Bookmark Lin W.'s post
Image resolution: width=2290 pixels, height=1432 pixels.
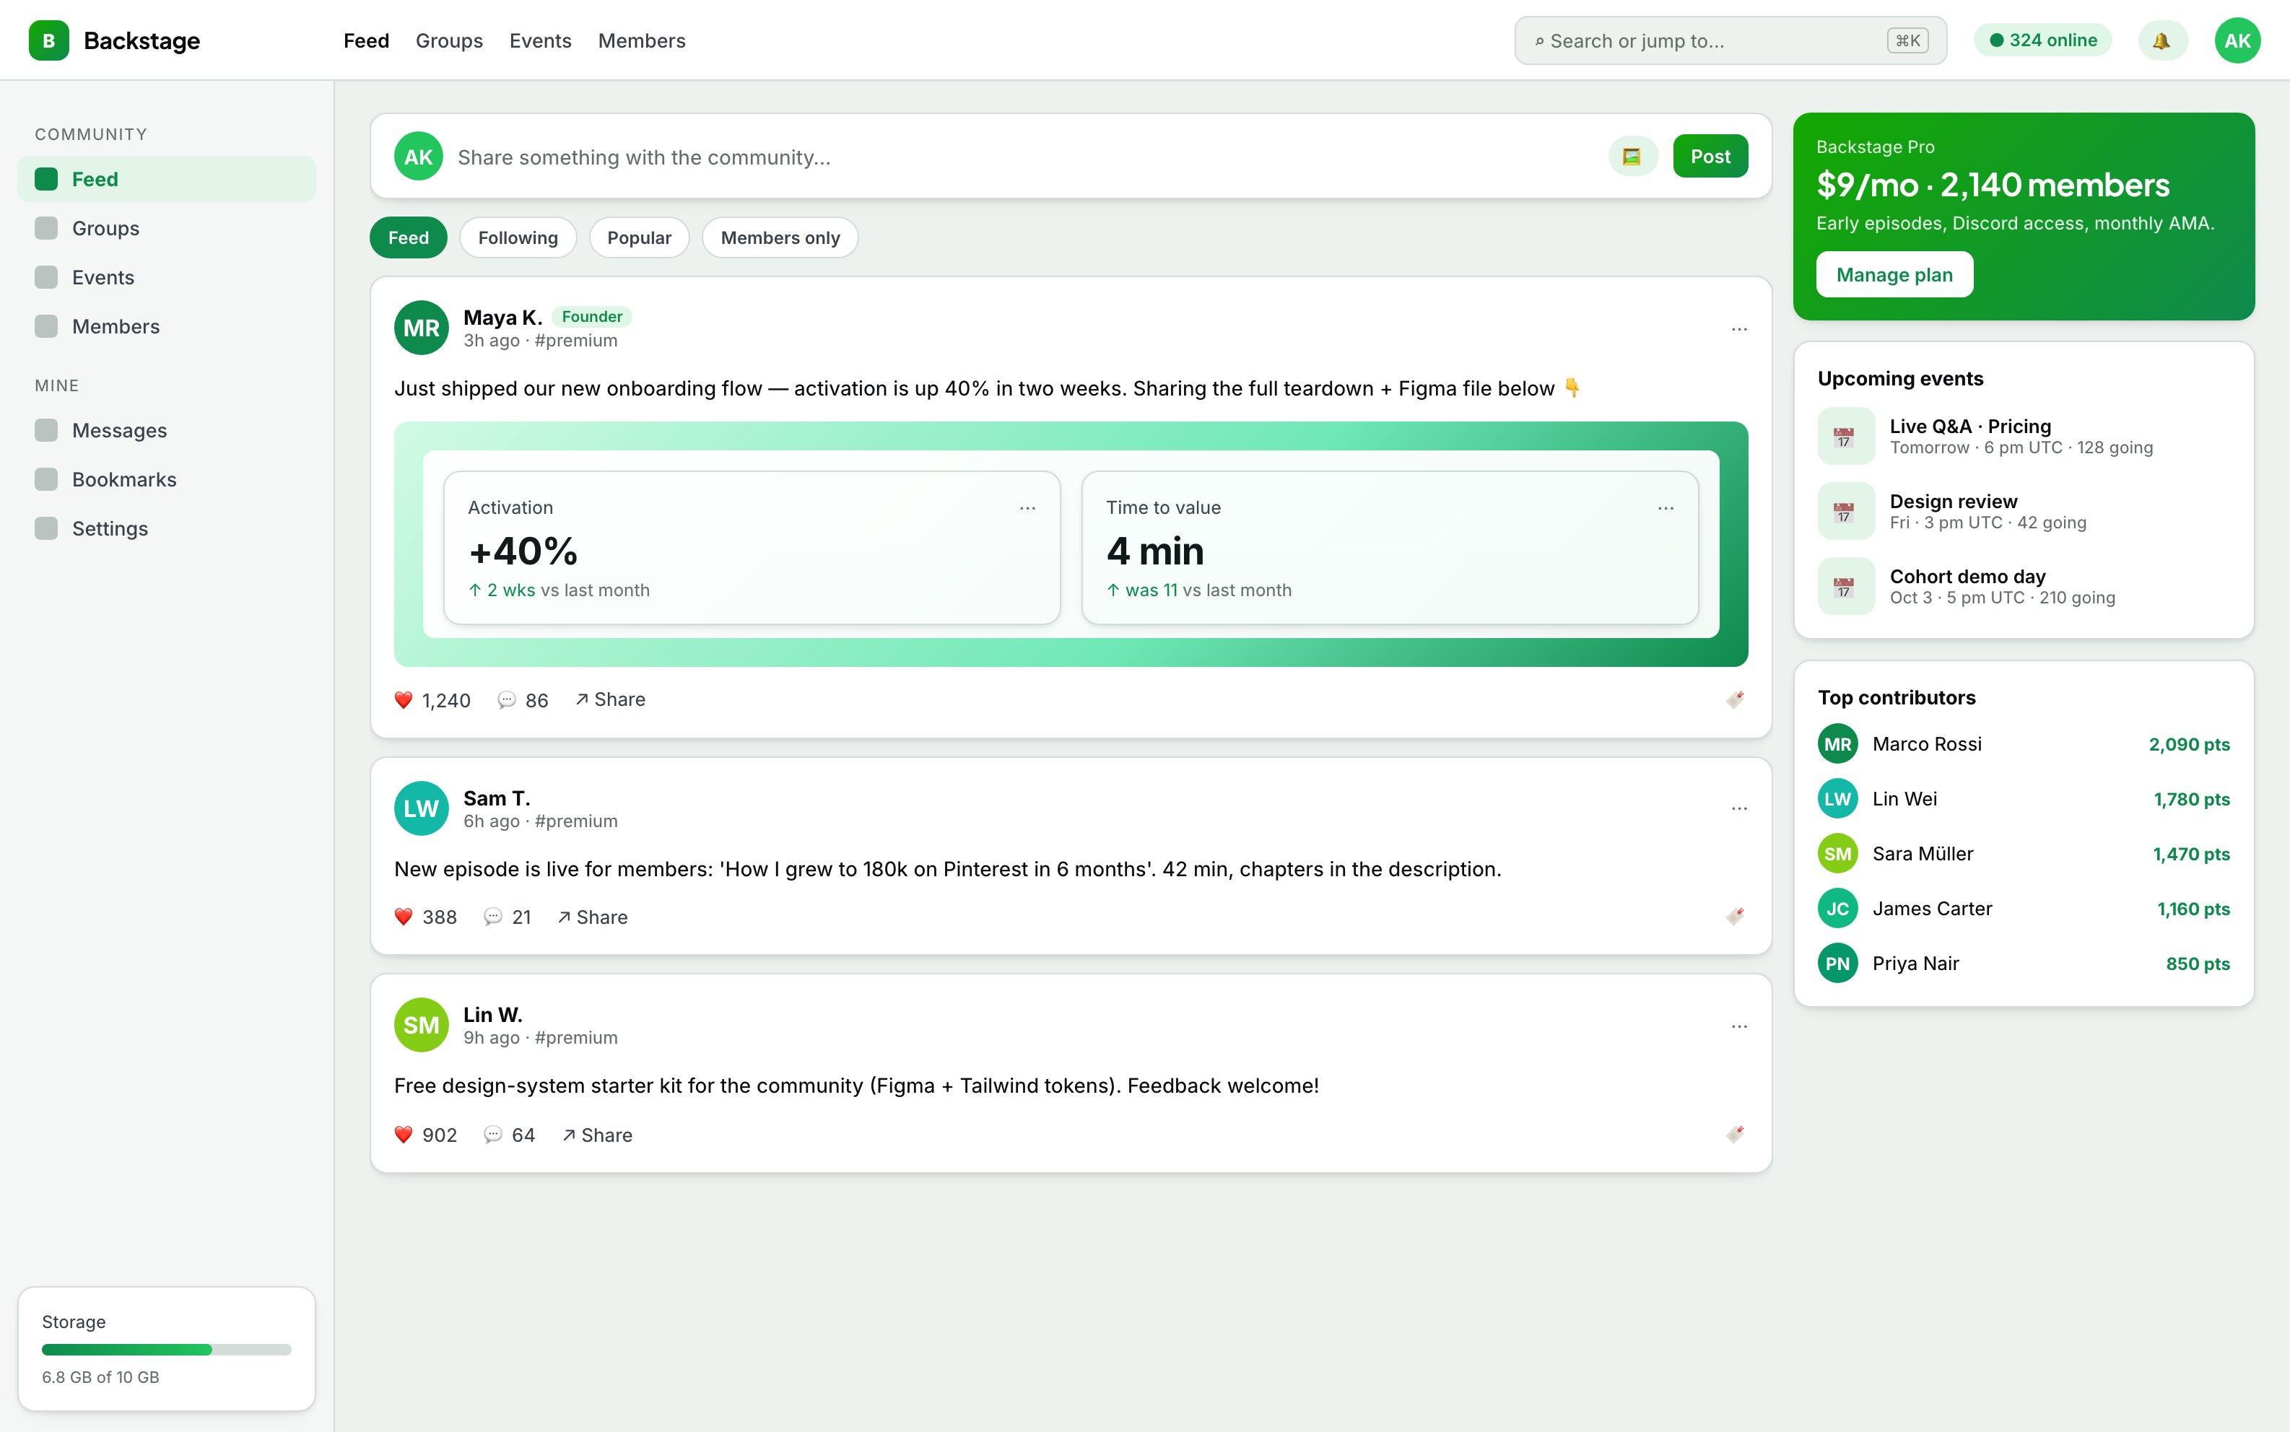coord(1735,1134)
